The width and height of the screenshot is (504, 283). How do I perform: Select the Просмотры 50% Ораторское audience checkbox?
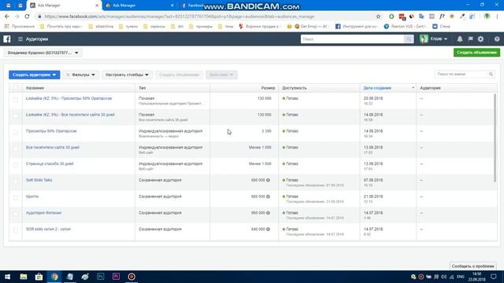[16, 132]
